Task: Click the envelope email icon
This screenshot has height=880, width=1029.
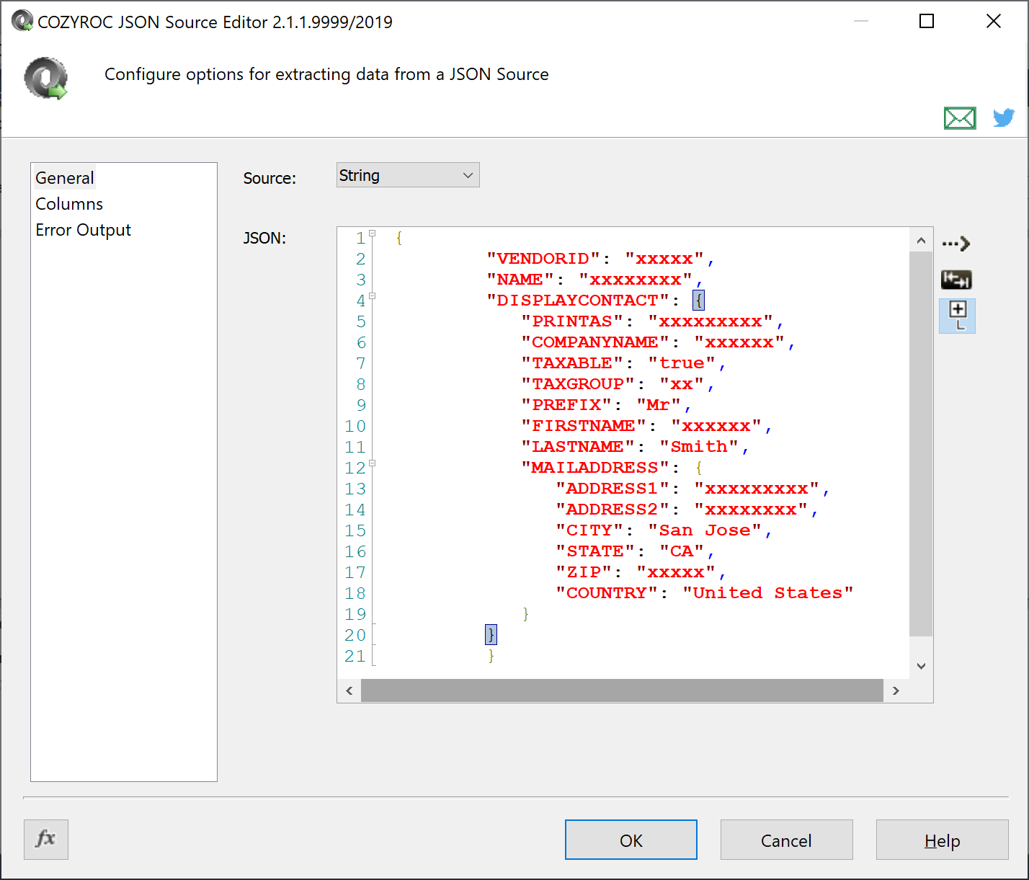Action: click(x=960, y=118)
